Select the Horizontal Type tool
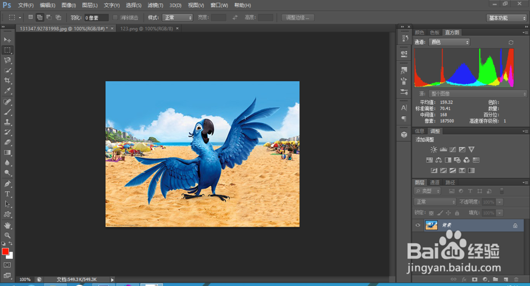This screenshot has height=286, width=530. [7, 194]
